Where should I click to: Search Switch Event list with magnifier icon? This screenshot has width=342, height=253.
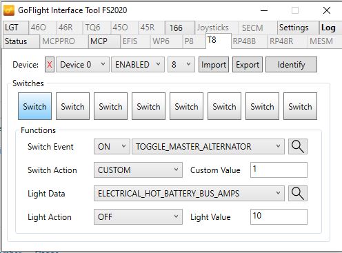click(298, 146)
